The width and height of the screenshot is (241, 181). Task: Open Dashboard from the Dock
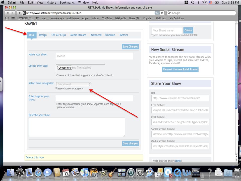point(20,172)
